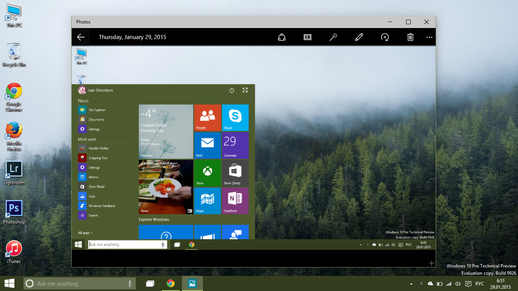Click Mail tile in pictured Start menu
The image size is (518, 291).
[x=207, y=145]
